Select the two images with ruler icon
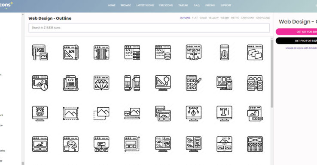 [x=132, y=113]
